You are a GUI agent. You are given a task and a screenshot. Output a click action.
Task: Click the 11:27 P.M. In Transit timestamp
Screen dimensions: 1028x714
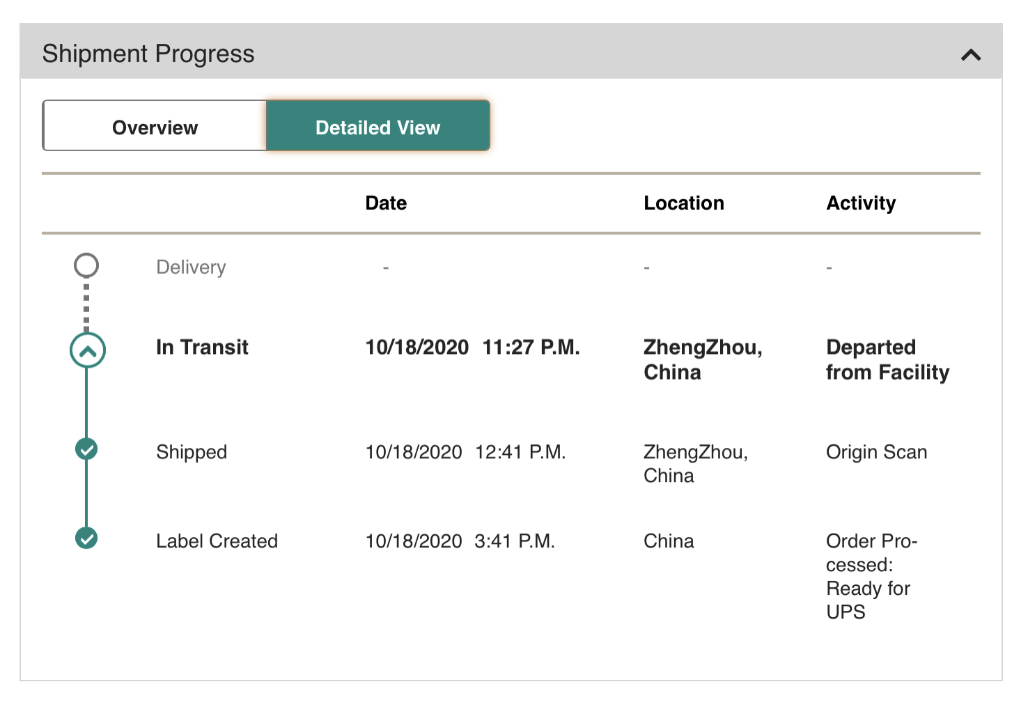(531, 347)
